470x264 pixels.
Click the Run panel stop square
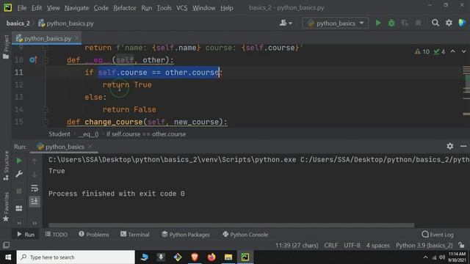tap(19, 191)
